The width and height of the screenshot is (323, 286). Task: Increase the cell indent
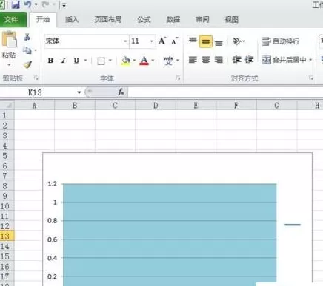249,60
